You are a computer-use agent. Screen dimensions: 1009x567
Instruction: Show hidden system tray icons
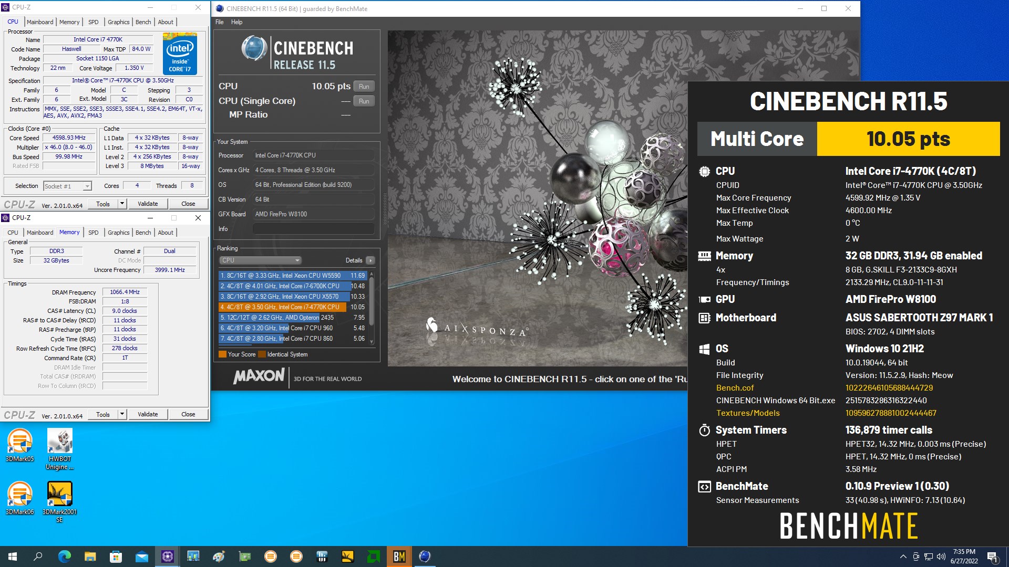tap(903, 556)
